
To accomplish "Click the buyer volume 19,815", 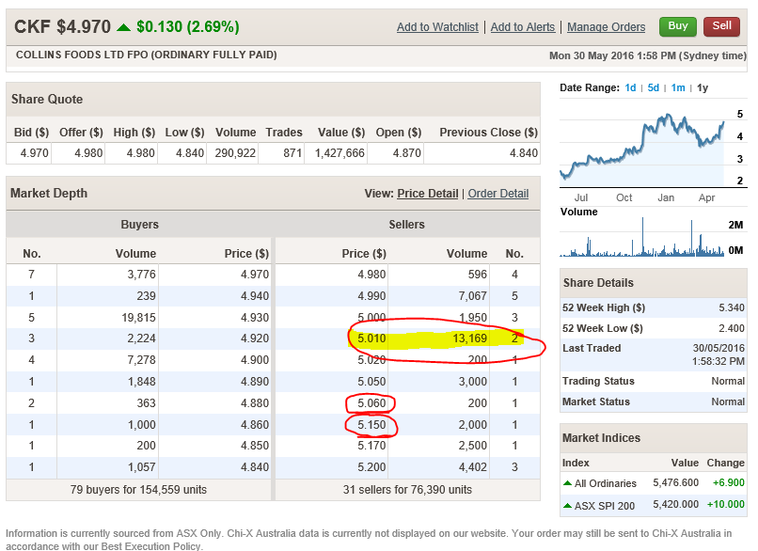I will pos(138,318).
